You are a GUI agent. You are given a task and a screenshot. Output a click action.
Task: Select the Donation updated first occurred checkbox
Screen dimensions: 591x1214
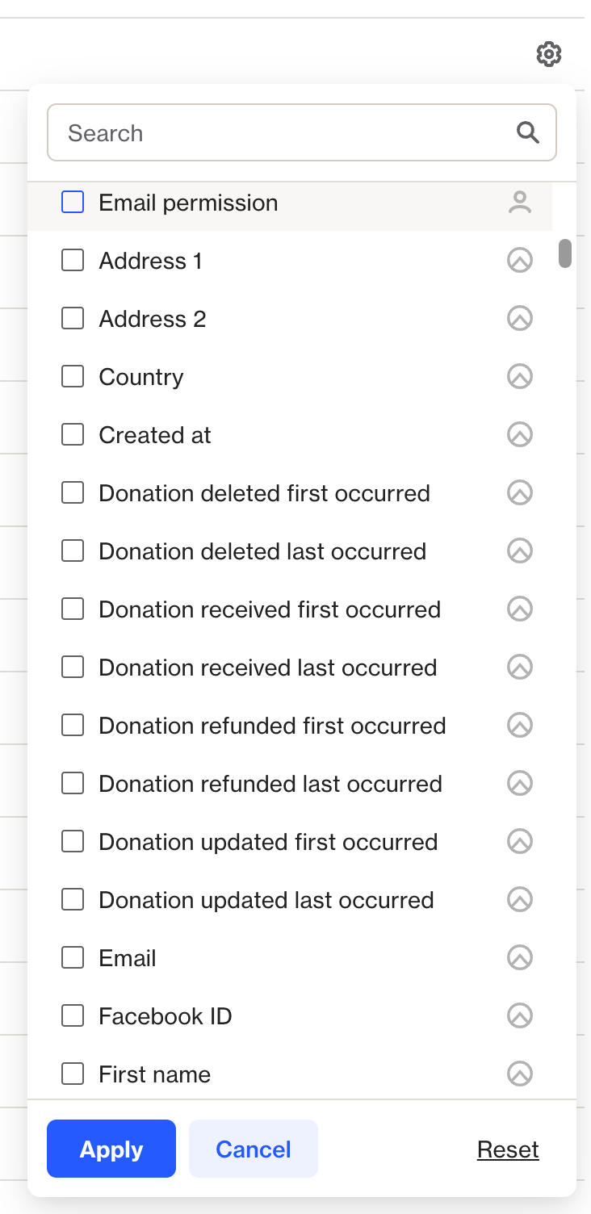click(73, 842)
